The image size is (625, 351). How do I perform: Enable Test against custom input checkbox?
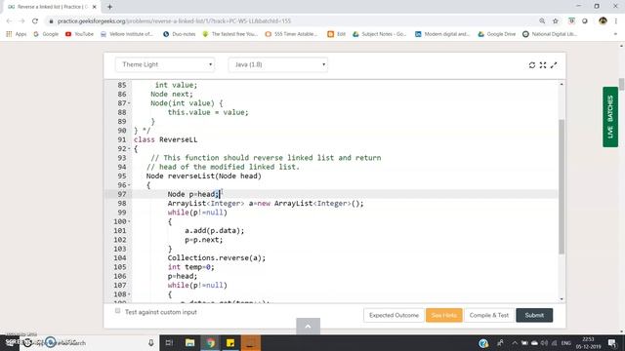tap(117, 311)
